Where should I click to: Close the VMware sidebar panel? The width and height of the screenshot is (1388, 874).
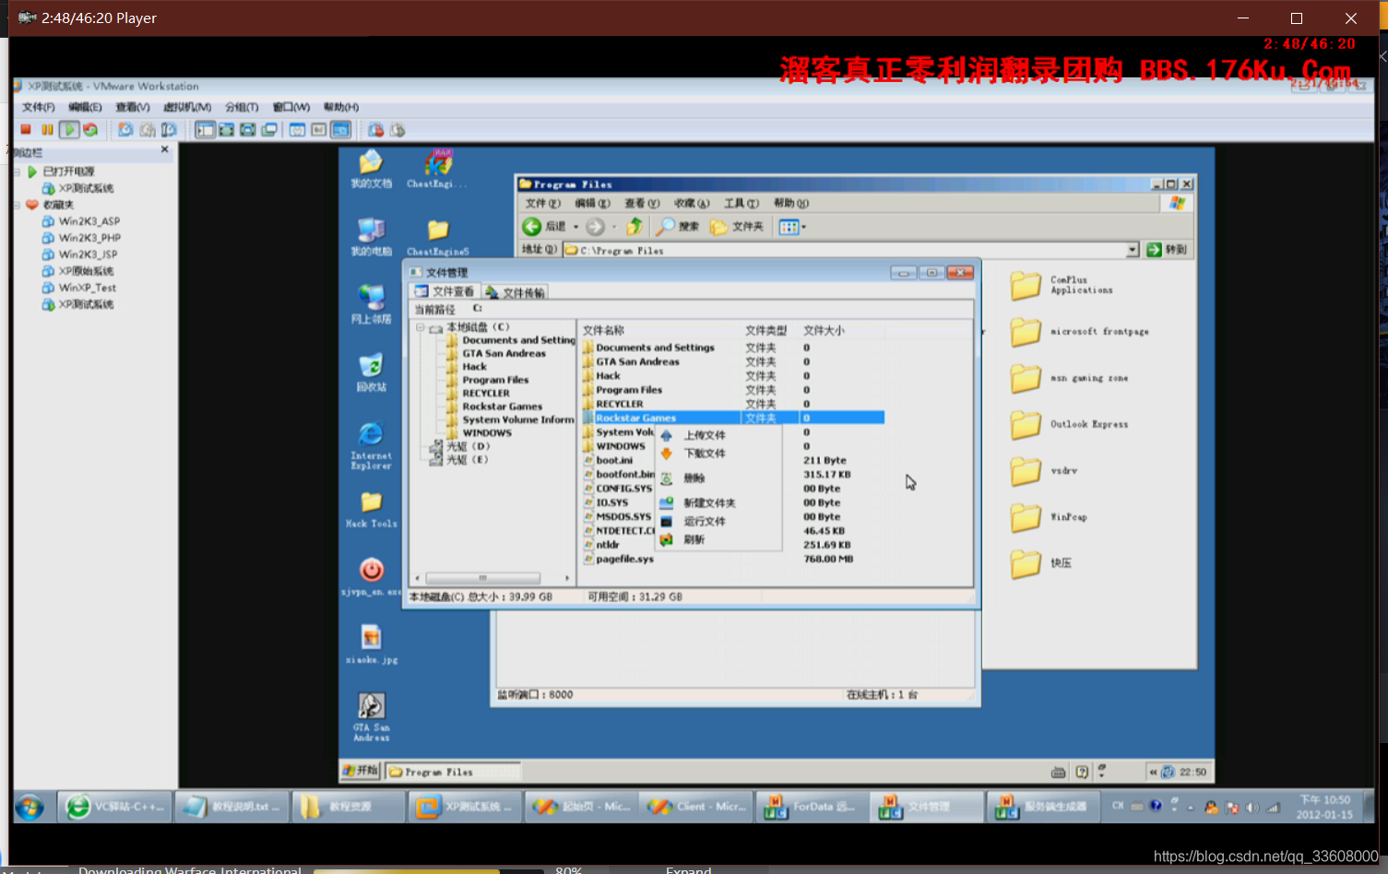click(165, 149)
